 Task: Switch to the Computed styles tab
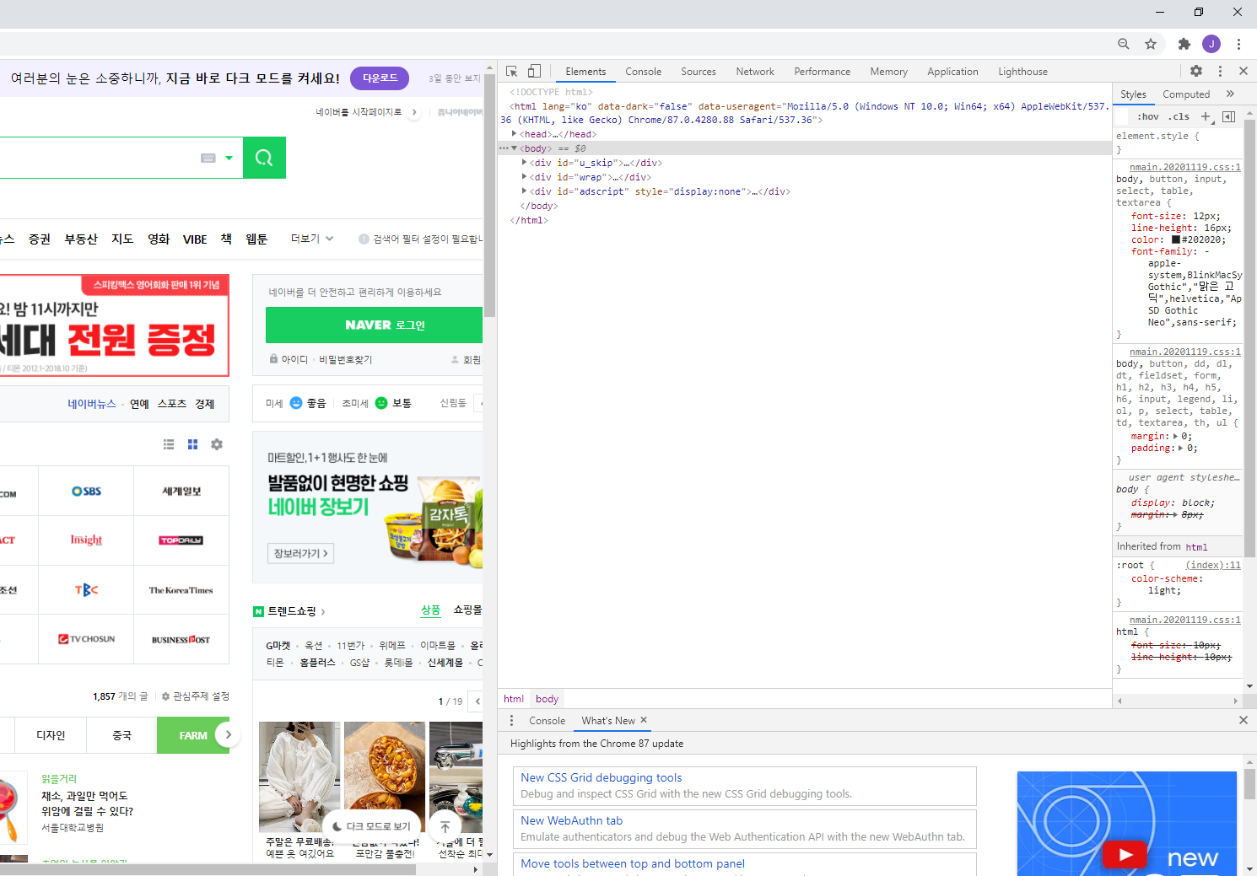click(x=1186, y=94)
